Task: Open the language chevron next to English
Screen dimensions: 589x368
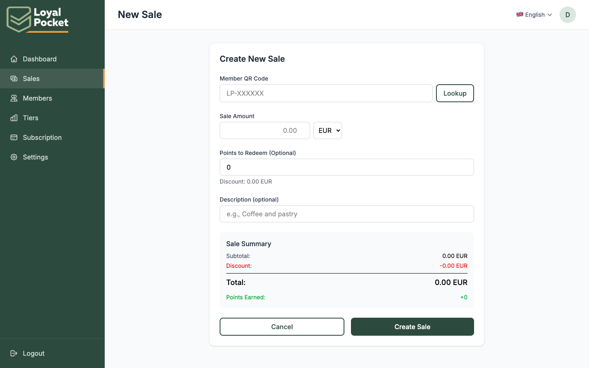Action: click(x=550, y=15)
